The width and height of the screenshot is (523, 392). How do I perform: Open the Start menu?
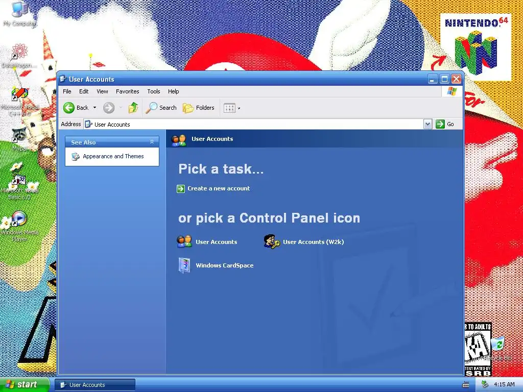click(25, 385)
